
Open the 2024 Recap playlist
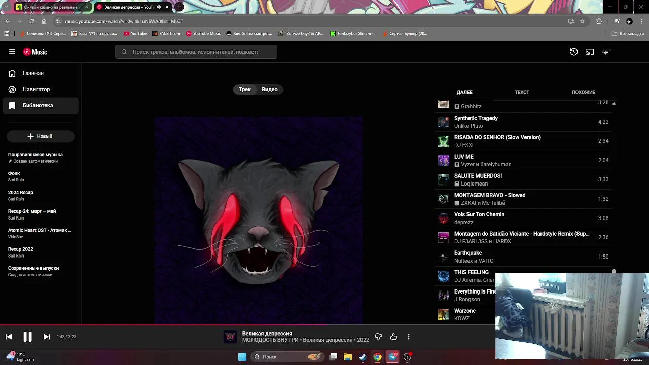[41, 196]
